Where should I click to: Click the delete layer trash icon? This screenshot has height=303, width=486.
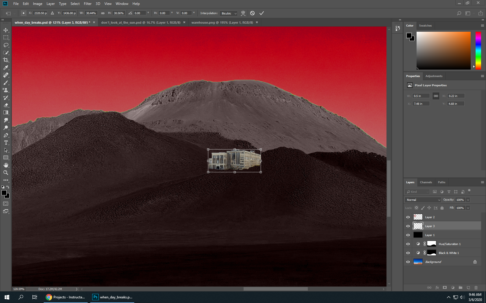pyautogui.click(x=476, y=288)
